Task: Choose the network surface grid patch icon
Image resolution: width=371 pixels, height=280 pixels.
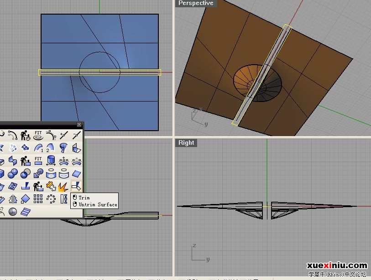Action: coord(25,148)
